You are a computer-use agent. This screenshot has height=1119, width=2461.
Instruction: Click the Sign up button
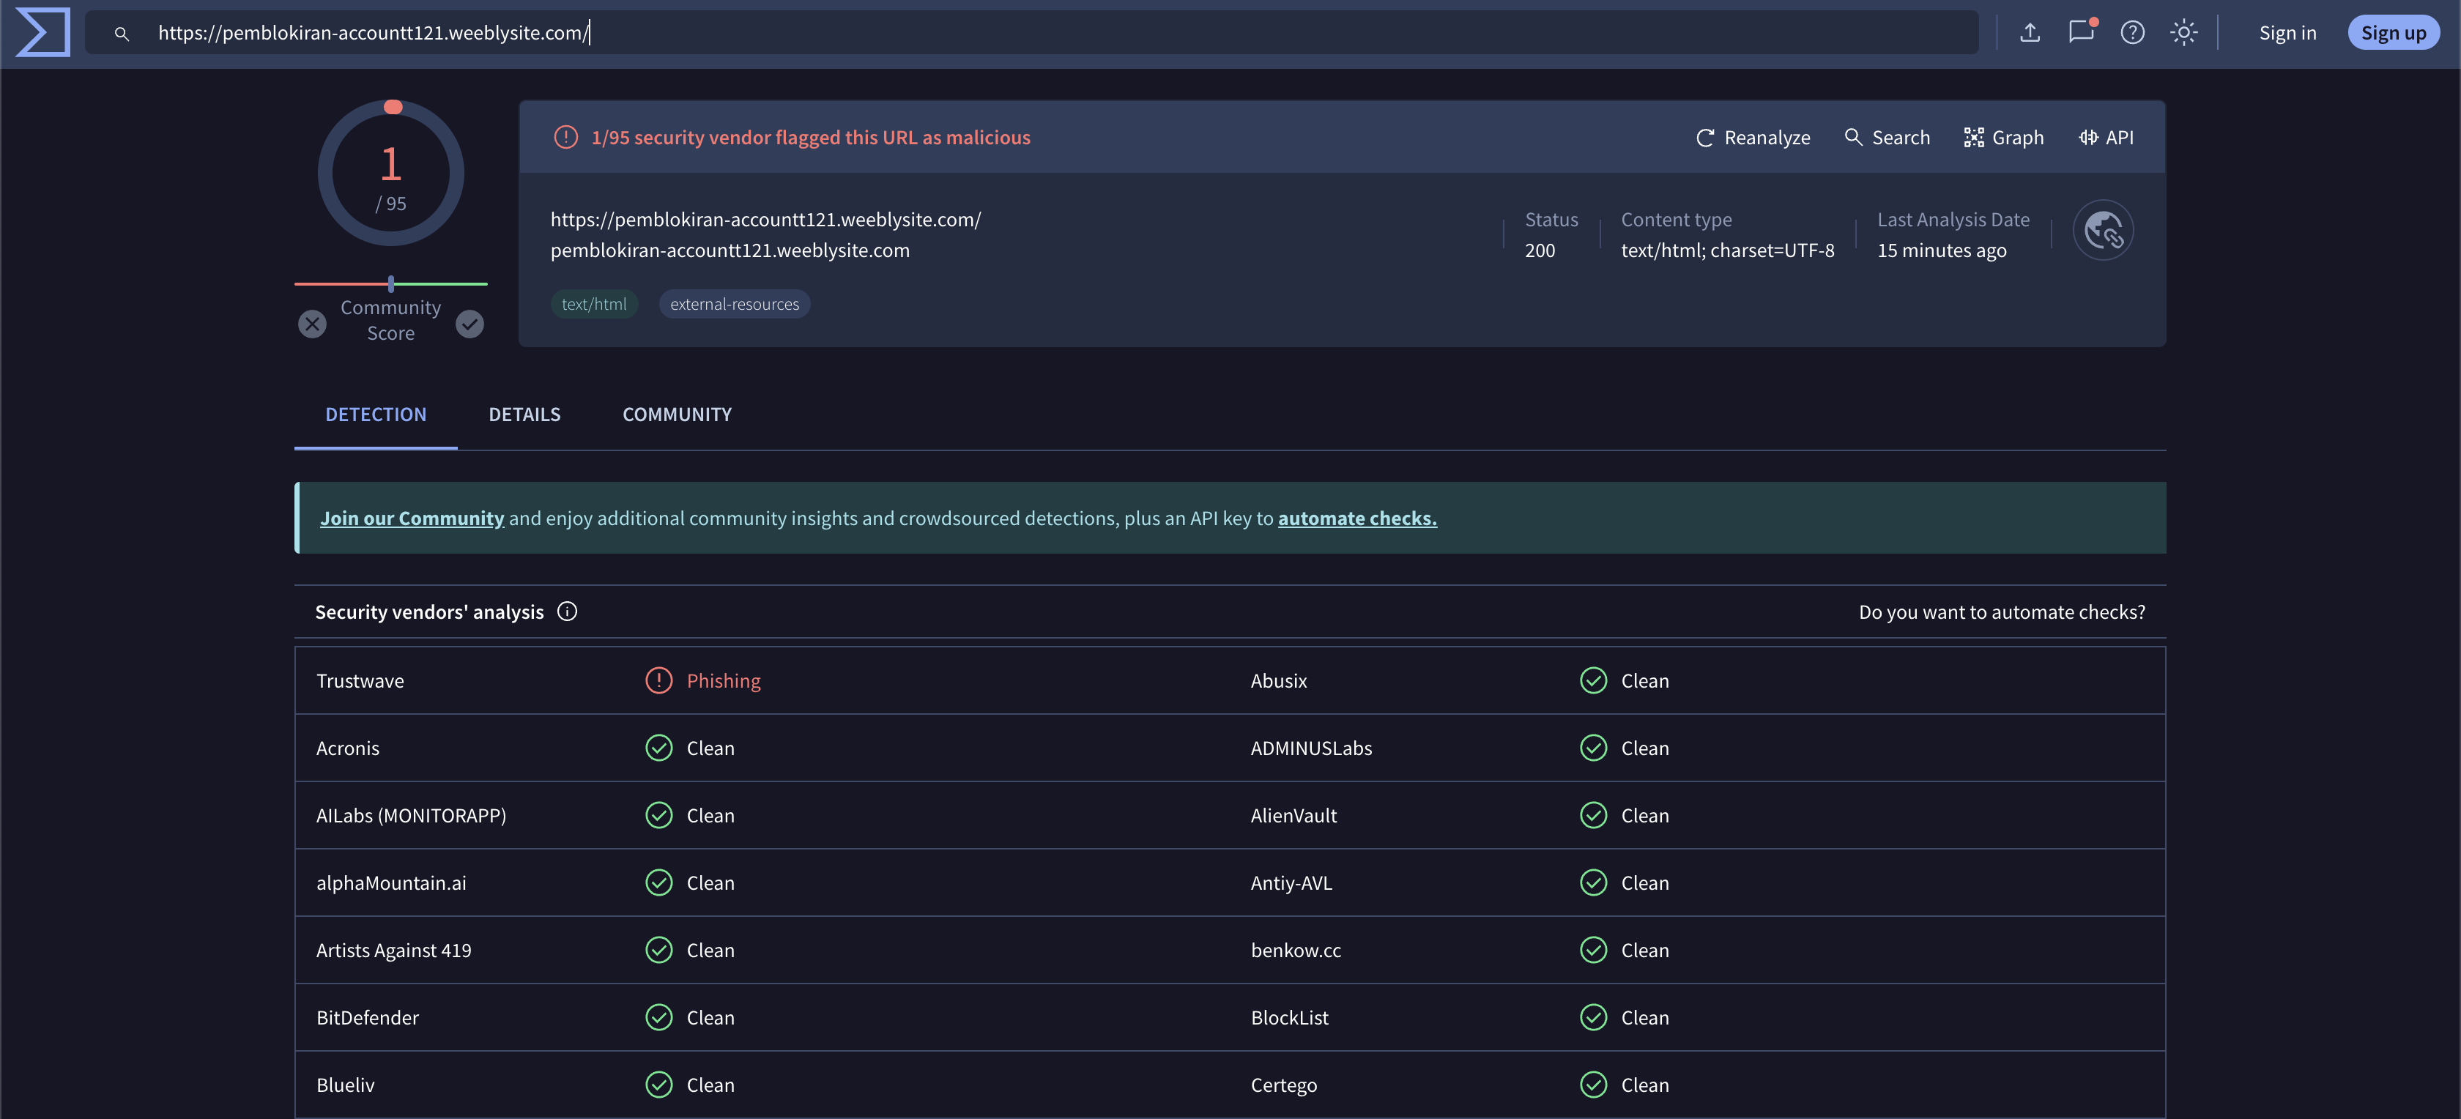click(2393, 32)
